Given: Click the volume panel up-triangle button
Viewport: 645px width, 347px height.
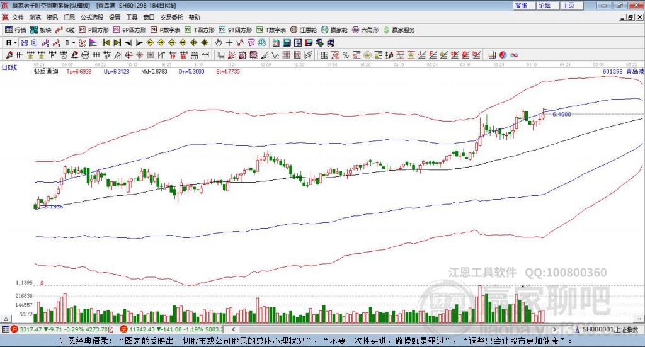Looking at the screenshot, I should 6,319.
